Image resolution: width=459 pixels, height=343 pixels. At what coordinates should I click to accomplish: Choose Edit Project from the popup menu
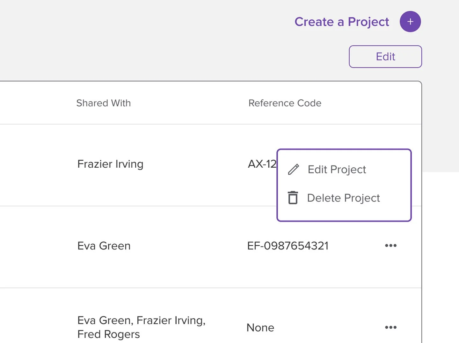click(337, 170)
